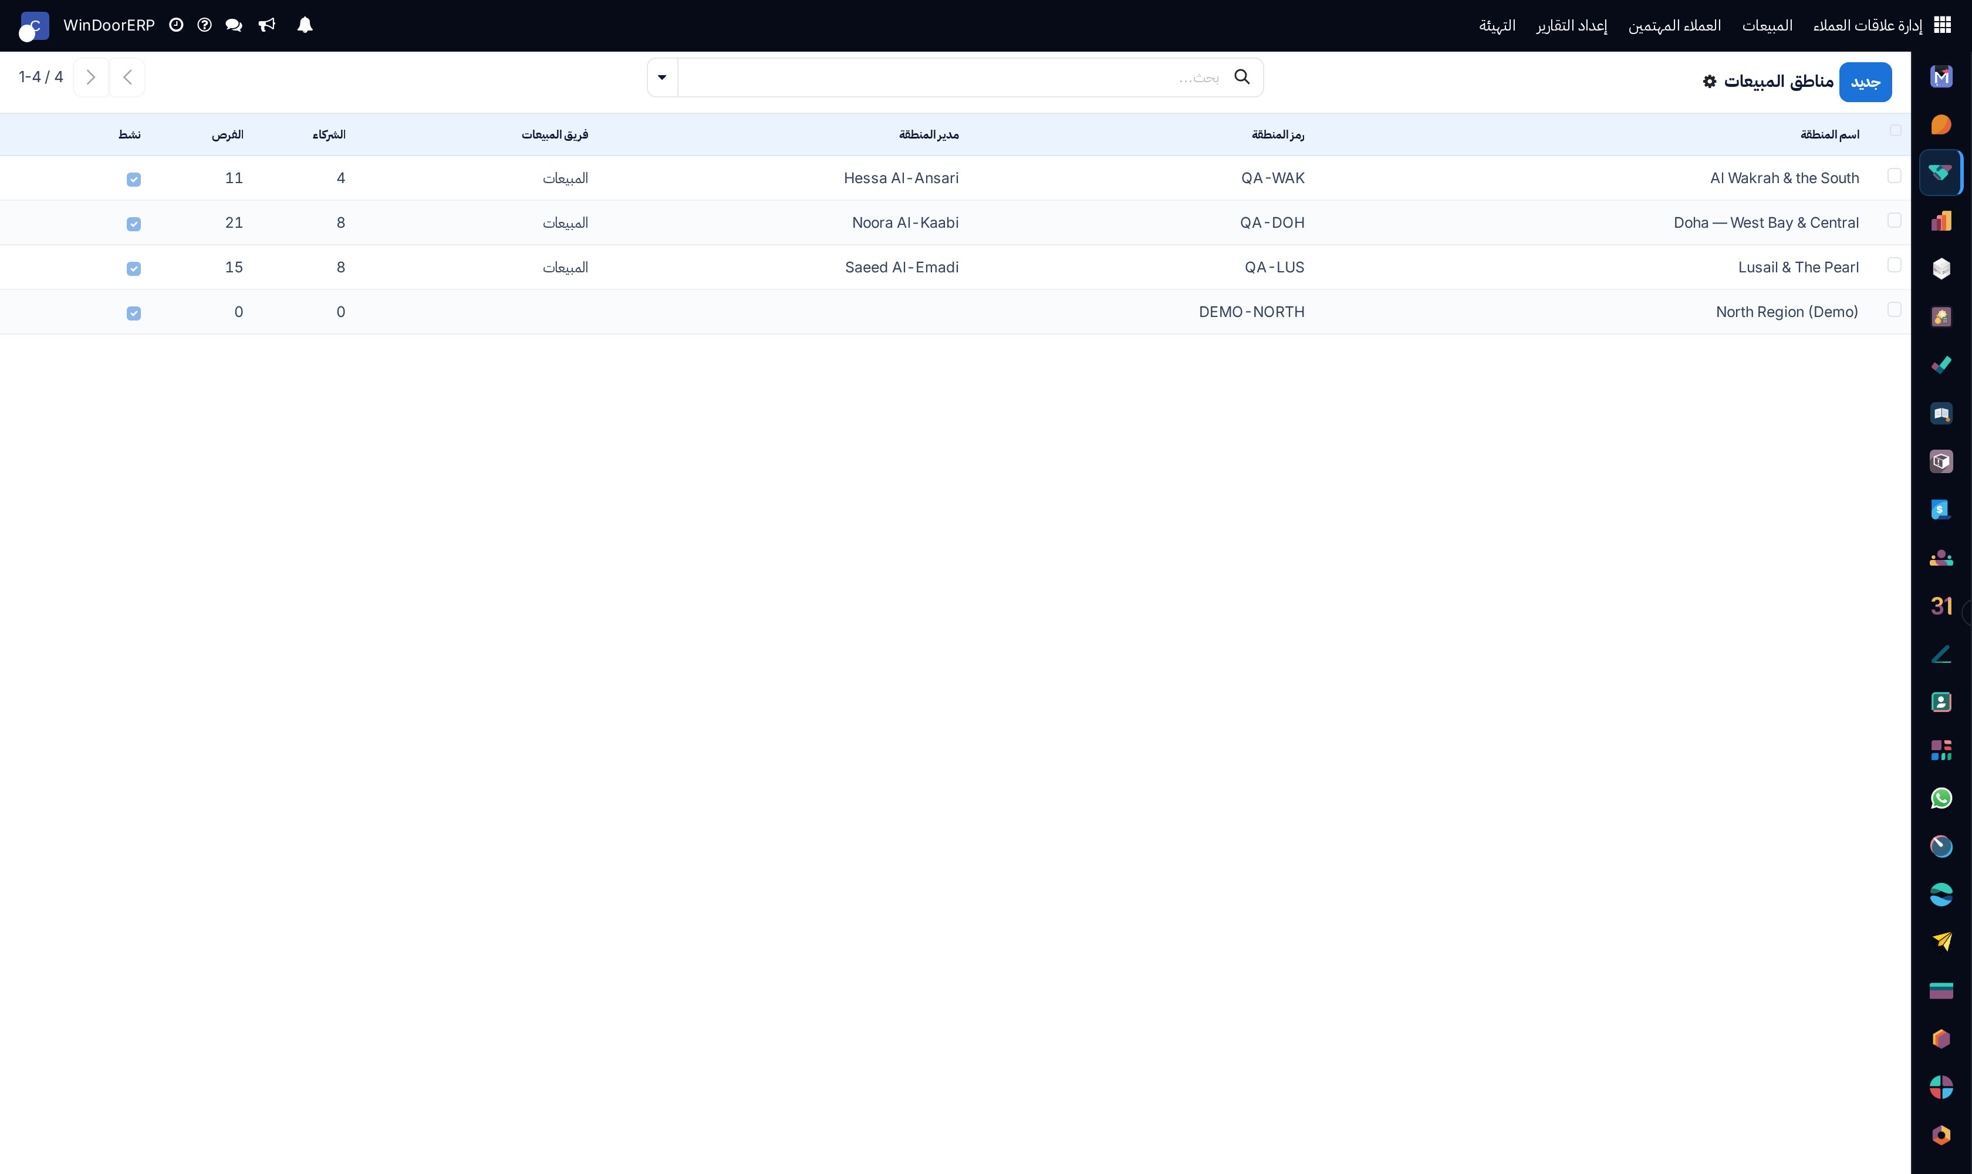This screenshot has width=1972, height=1174.
Task: Select the North Region (Demo) row checkbox
Action: coord(1894,309)
